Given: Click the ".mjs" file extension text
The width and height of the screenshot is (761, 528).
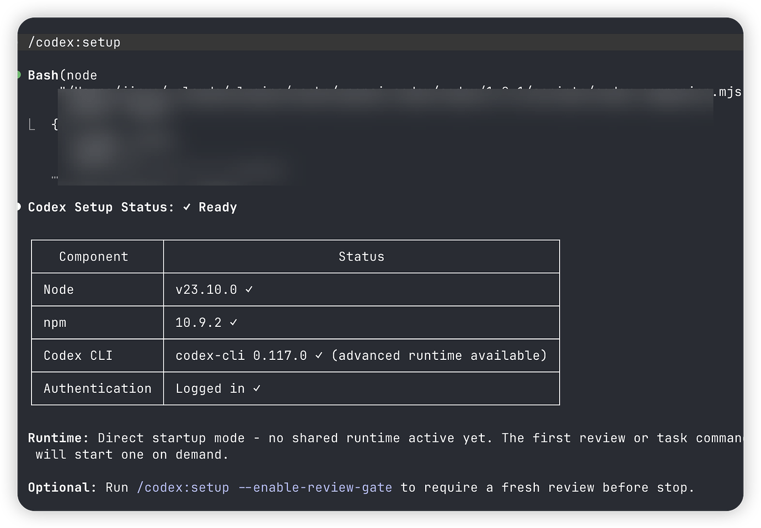Looking at the screenshot, I should click(726, 92).
